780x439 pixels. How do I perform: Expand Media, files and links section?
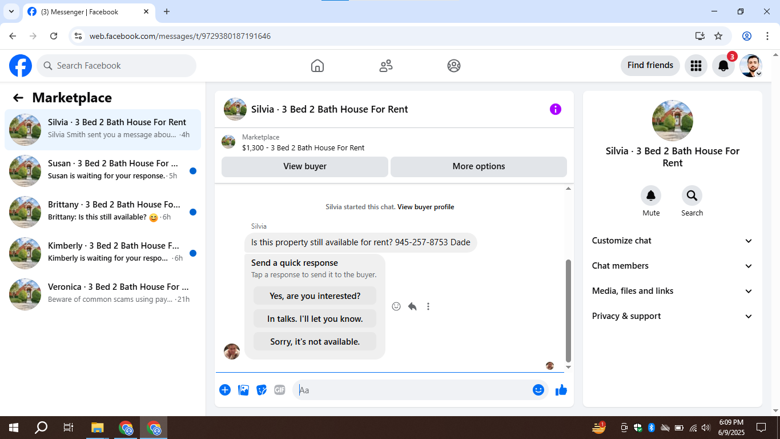click(x=673, y=291)
